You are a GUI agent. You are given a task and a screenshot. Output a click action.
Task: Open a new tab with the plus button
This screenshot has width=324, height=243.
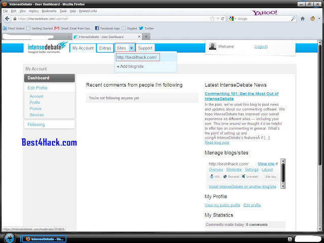coord(146,36)
